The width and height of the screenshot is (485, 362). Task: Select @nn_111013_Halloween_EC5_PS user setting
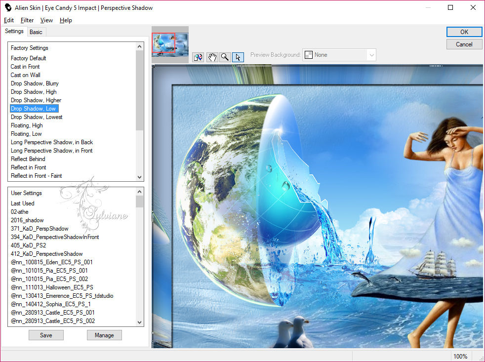tap(52, 287)
